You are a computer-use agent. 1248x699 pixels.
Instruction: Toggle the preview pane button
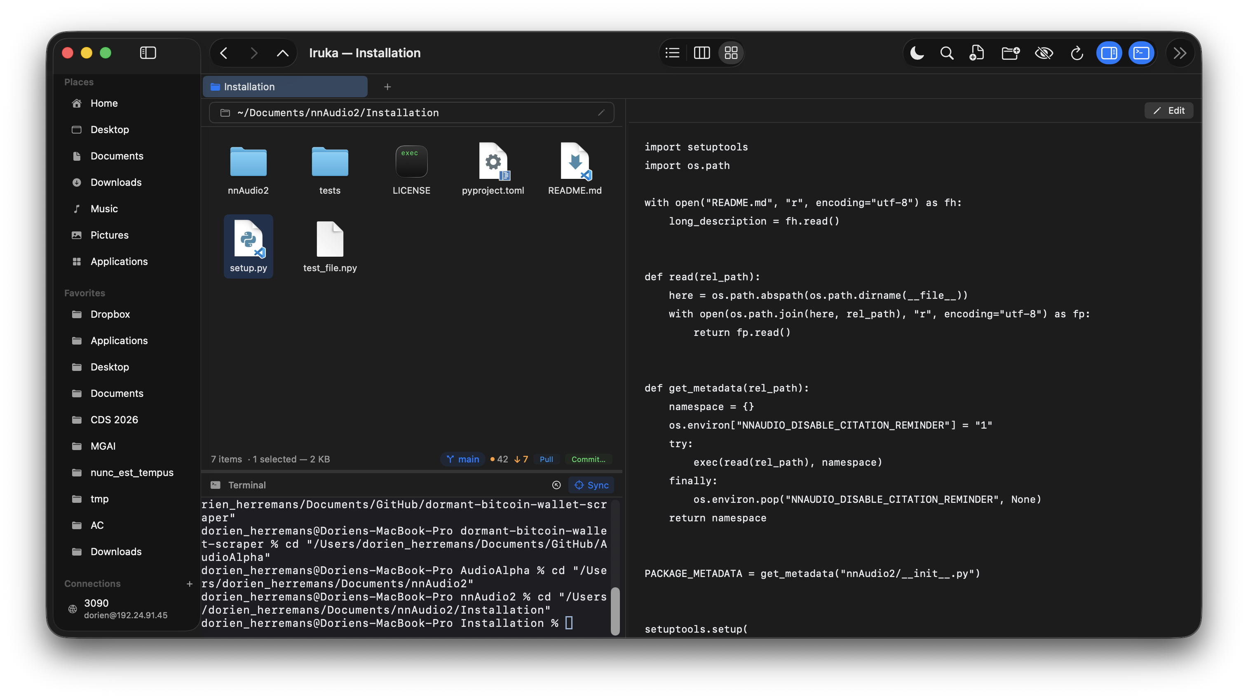1109,53
